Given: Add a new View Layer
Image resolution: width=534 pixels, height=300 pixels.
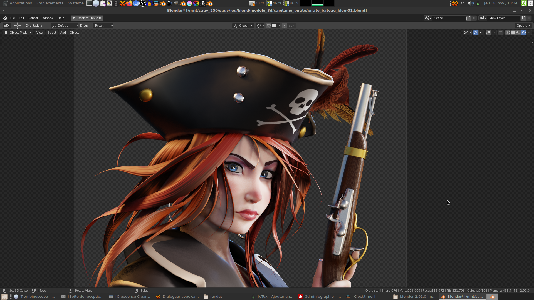Looking at the screenshot, I should point(523,18).
